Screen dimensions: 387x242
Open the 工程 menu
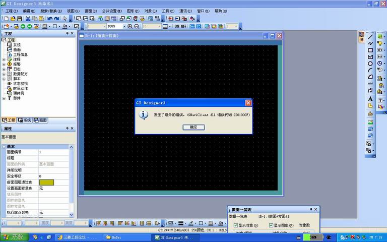click(11, 11)
